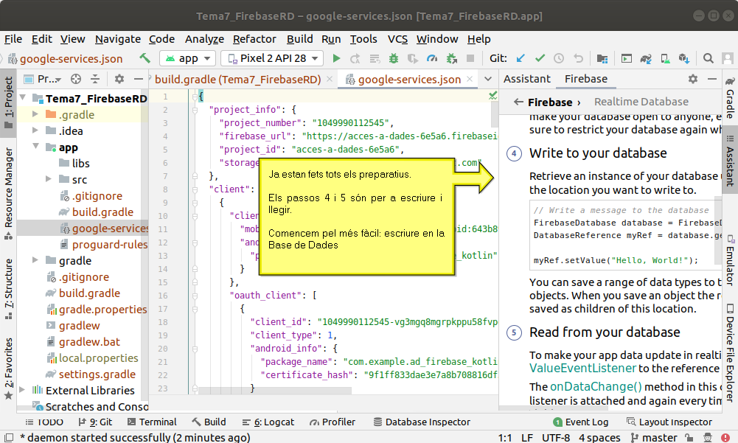Image resolution: width=738 pixels, height=443 pixels.
Task: Expand the .idea folder
Action: tap(35, 130)
